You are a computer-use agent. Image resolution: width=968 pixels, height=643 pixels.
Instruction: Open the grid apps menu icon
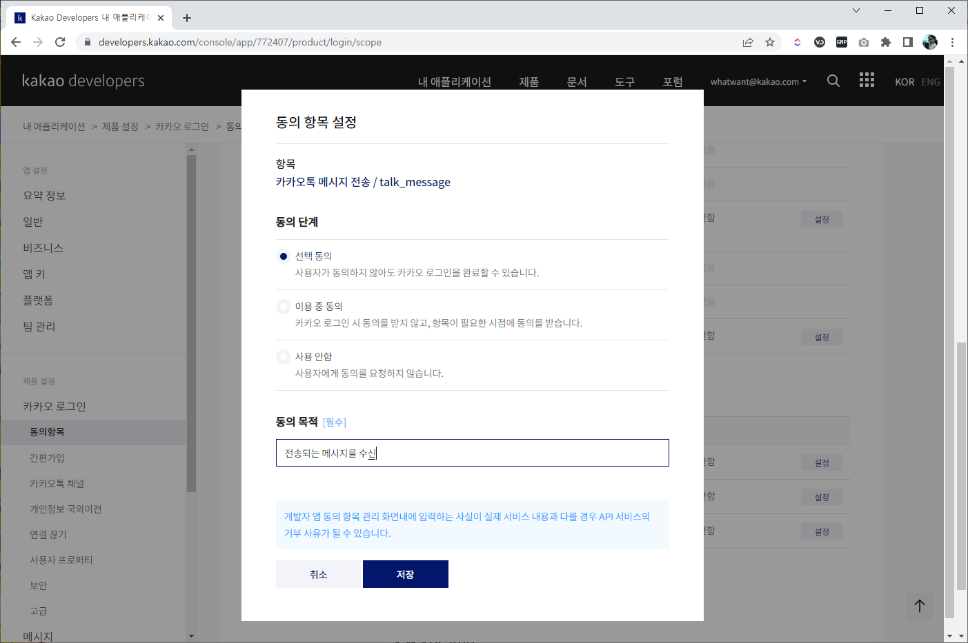(867, 80)
